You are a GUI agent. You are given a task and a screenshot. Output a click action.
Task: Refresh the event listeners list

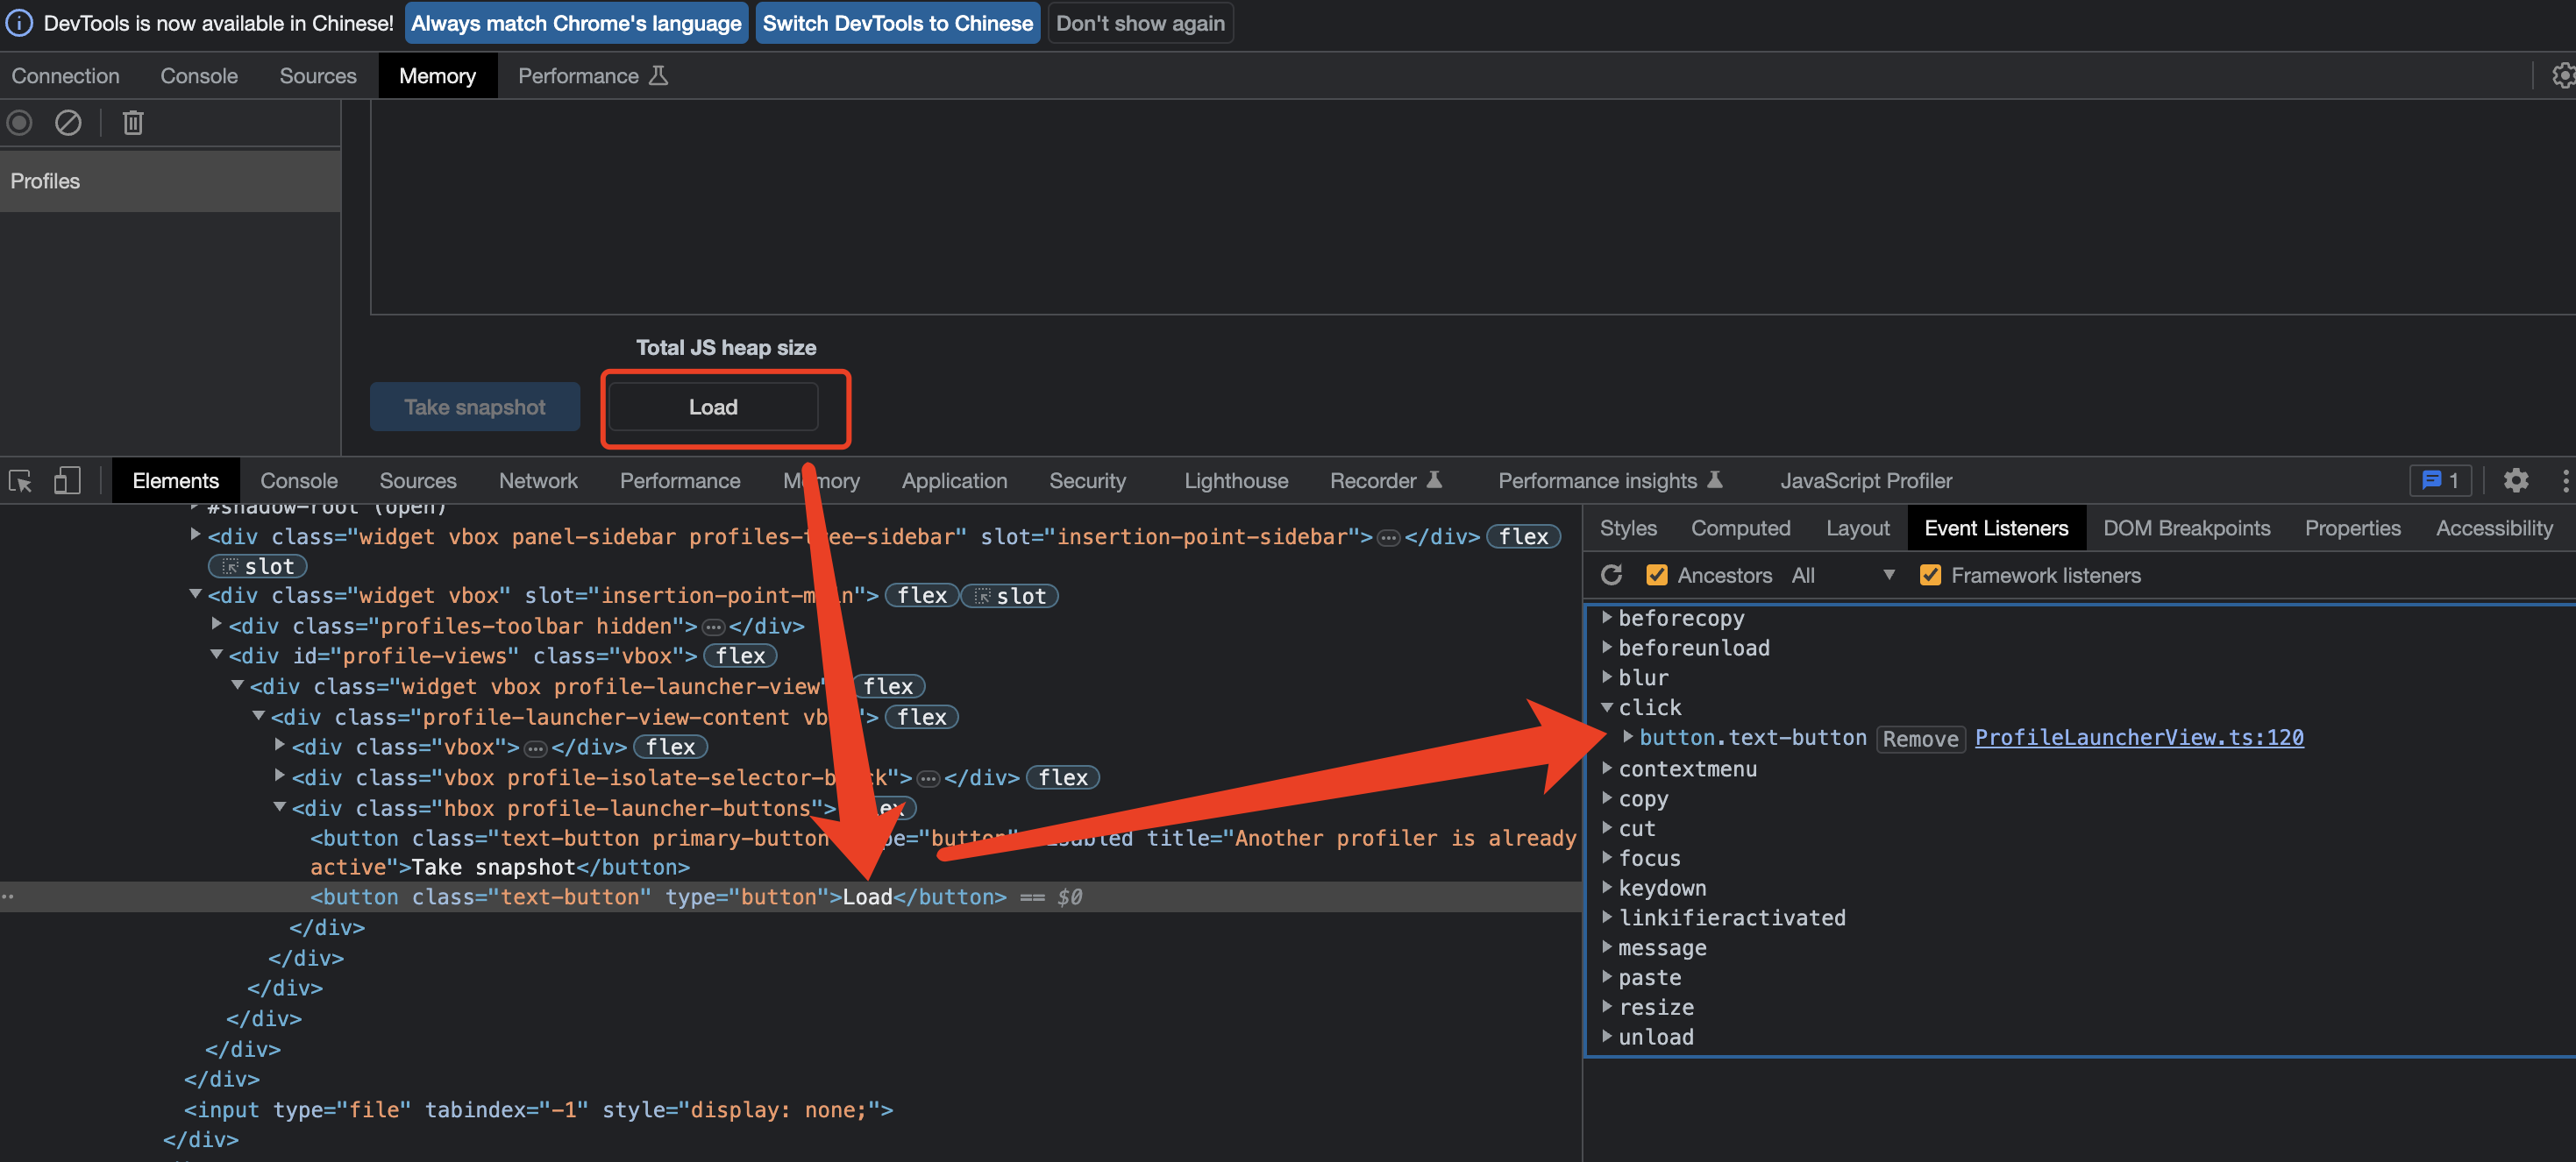pyautogui.click(x=1612, y=575)
